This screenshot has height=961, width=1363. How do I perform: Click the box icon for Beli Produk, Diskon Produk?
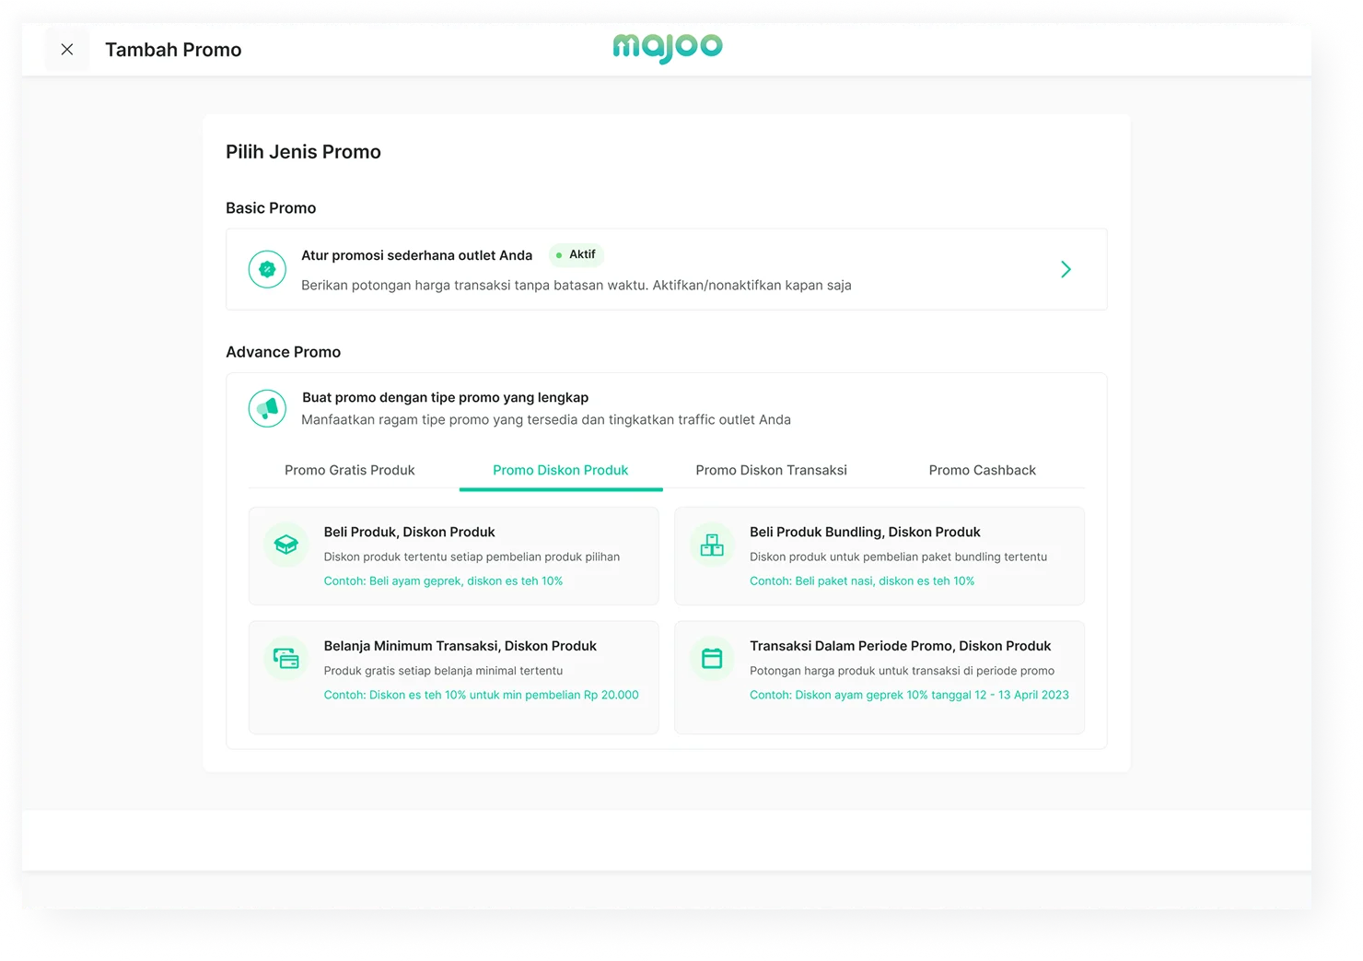point(286,545)
